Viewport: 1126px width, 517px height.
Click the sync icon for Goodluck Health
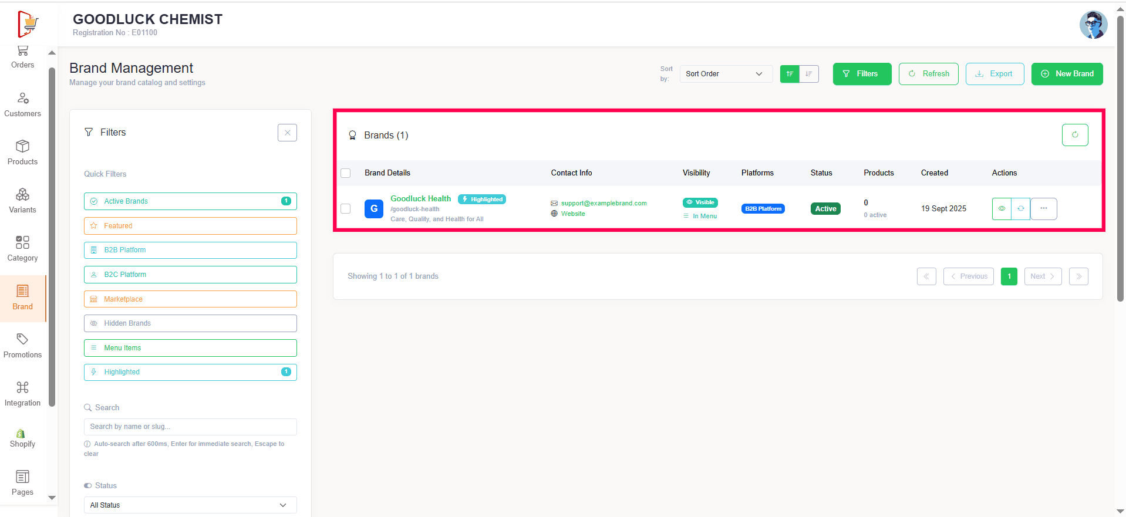tap(1021, 209)
